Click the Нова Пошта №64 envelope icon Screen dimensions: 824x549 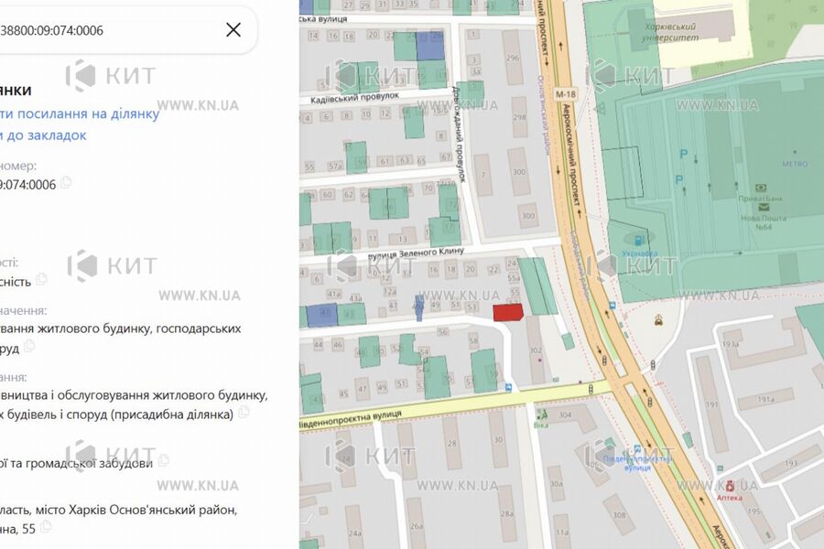click(x=763, y=207)
